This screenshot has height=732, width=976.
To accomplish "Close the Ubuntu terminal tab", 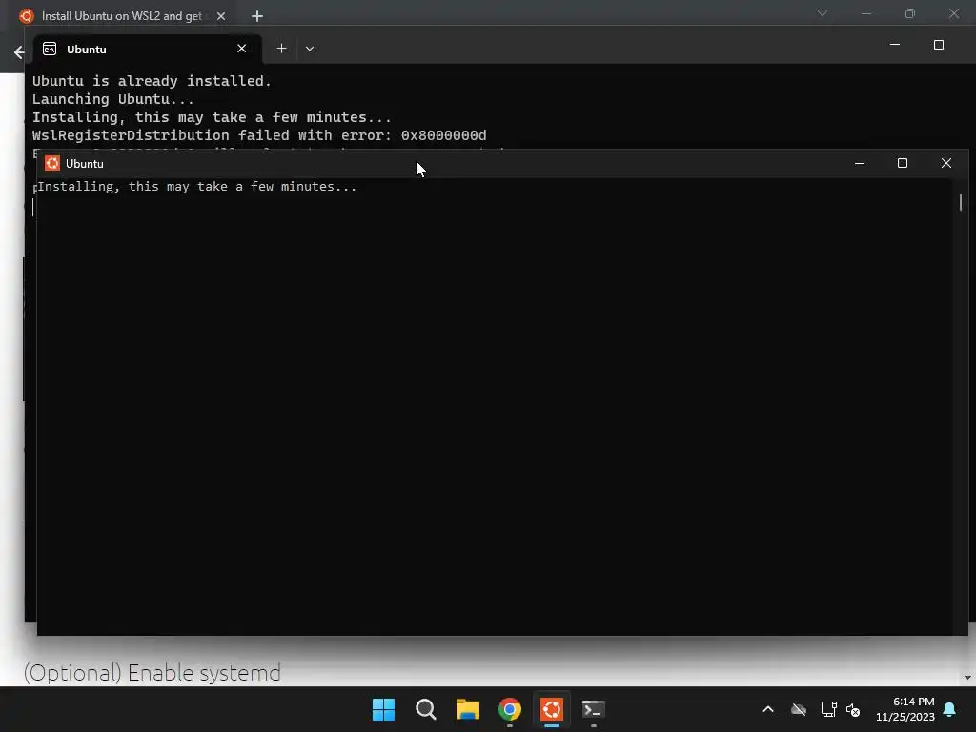I will tap(241, 49).
